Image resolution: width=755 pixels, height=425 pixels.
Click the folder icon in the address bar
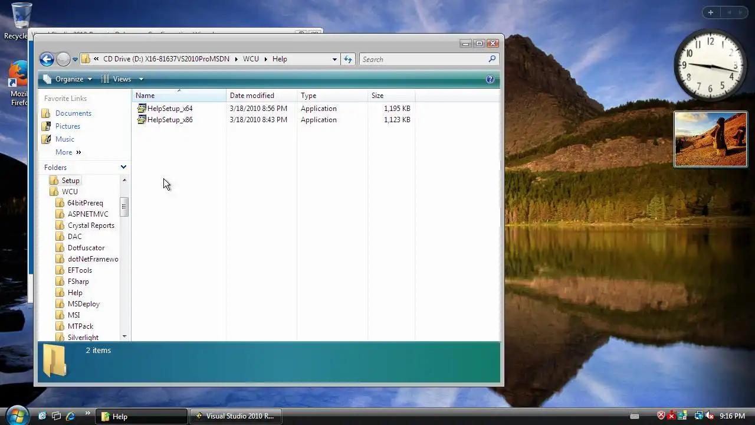point(86,59)
